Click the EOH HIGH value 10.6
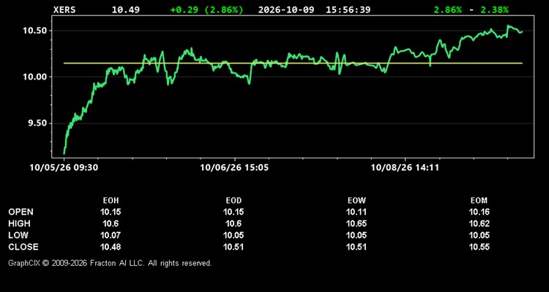549x292 pixels. 111,223
